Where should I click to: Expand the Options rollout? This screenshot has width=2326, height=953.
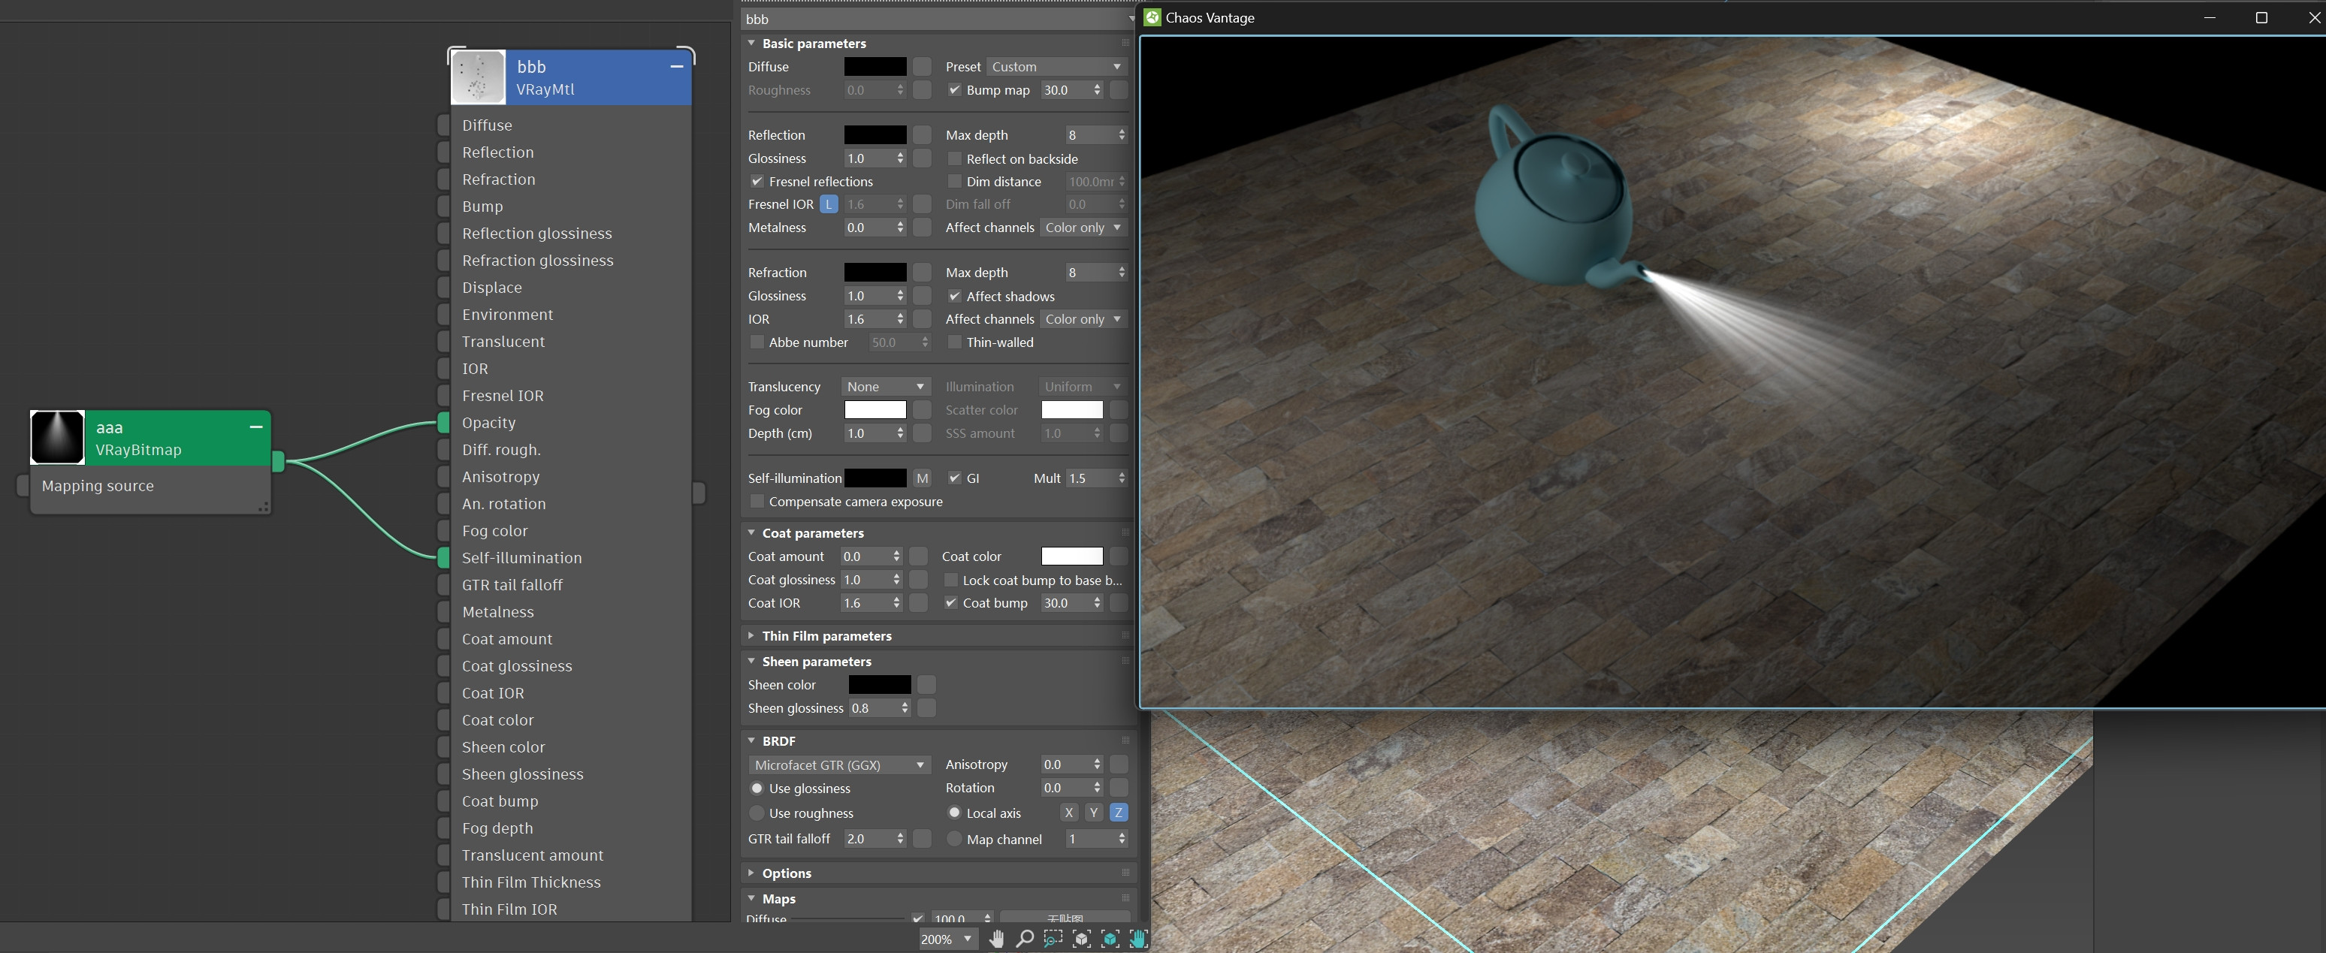click(751, 873)
